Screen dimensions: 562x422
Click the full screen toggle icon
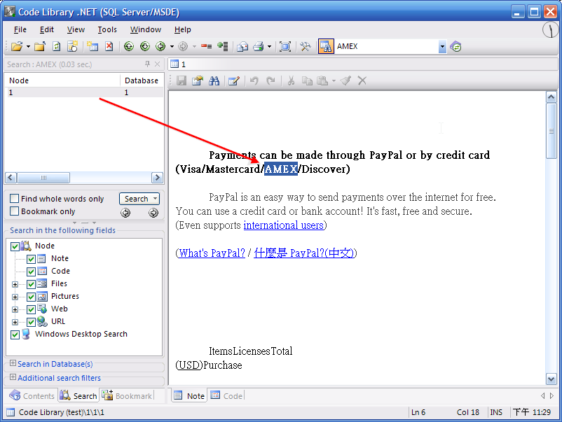pyautogui.click(x=285, y=46)
